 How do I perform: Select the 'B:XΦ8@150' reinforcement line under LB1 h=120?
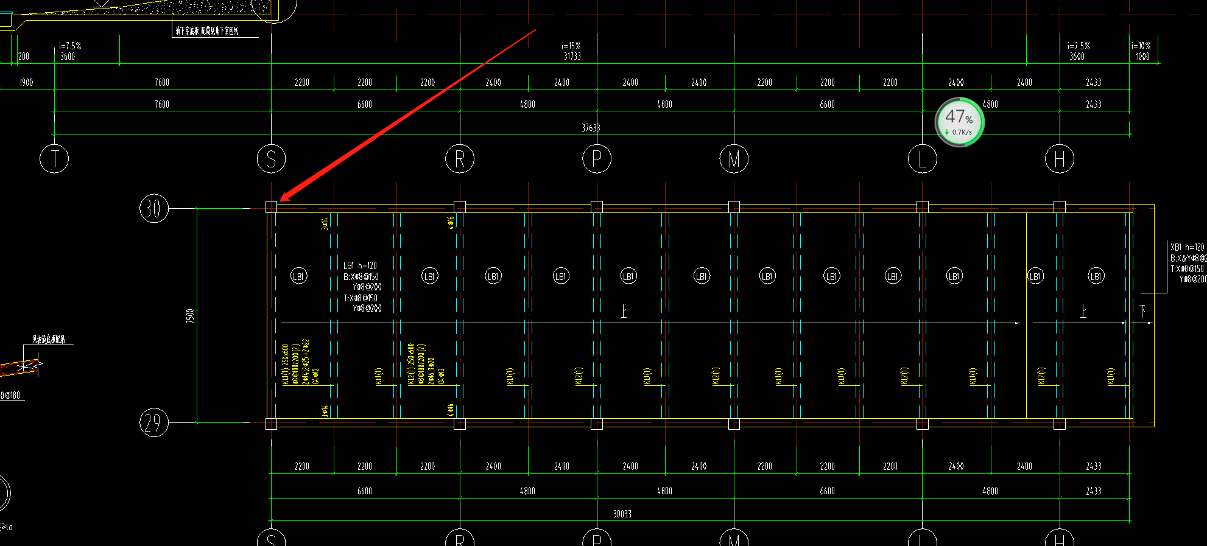361,276
